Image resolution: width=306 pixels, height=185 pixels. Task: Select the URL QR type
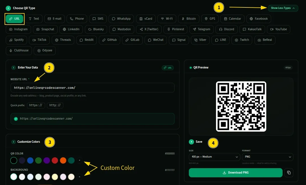point(15,19)
